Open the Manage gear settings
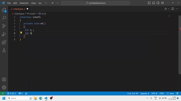Viewport: 181px width, 101px height. point(4,87)
